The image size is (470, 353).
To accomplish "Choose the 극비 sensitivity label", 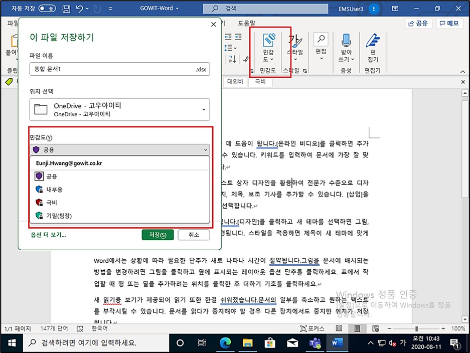I will click(51, 203).
